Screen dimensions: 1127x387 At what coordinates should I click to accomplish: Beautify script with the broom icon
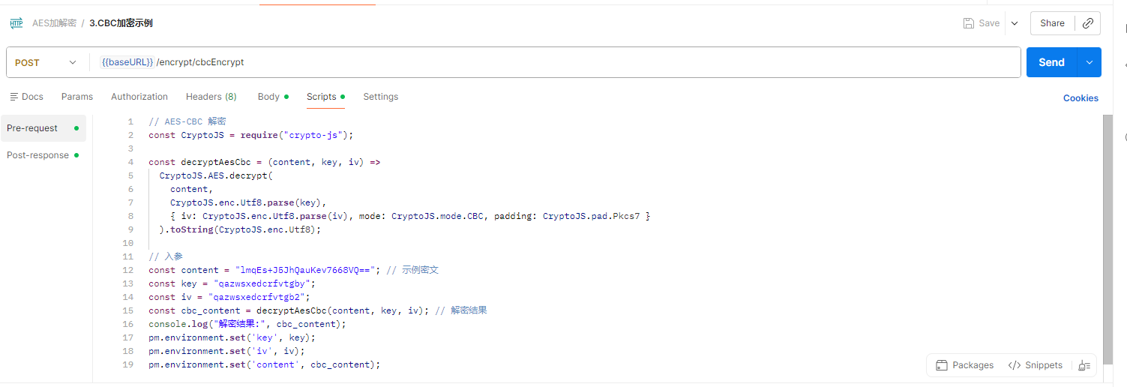click(x=1084, y=365)
